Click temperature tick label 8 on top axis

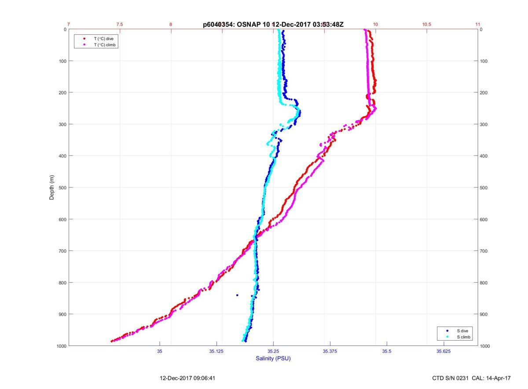(x=171, y=25)
